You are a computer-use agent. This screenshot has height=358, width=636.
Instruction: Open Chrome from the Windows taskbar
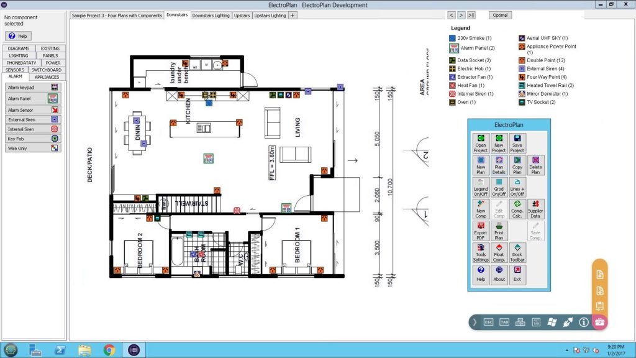[x=109, y=349]
